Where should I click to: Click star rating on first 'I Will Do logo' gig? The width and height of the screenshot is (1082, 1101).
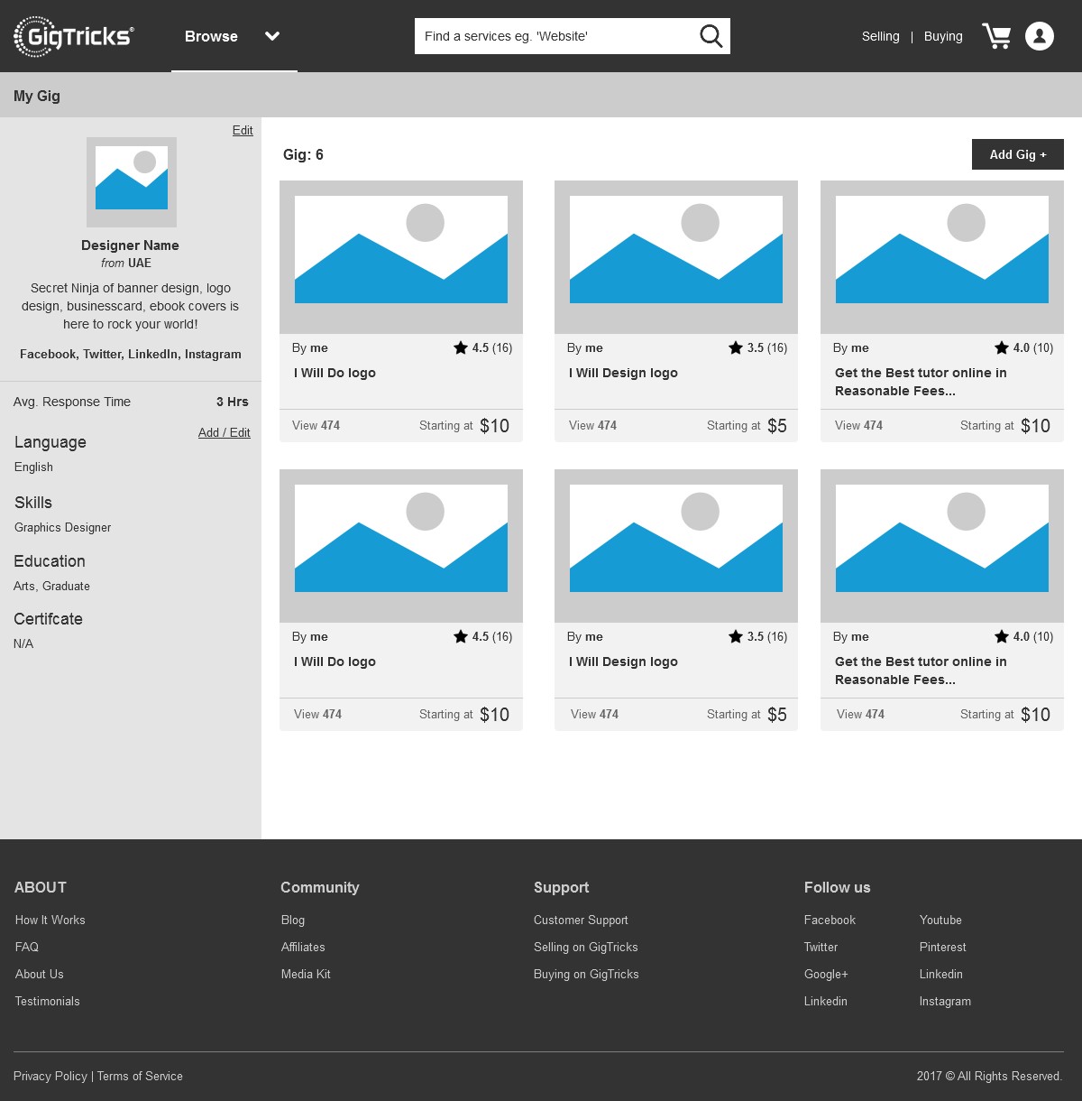[461, 348]
